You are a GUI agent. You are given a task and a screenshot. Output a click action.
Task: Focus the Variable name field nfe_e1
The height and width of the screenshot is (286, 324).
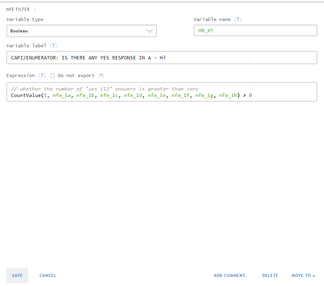point(255,30)
